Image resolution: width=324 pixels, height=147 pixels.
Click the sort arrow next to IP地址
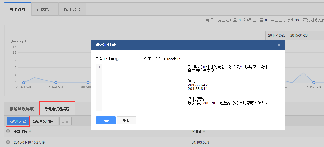204,131
